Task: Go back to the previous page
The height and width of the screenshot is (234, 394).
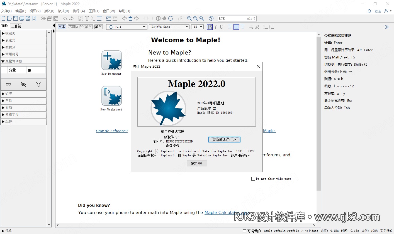Action: tap(124, 18)
